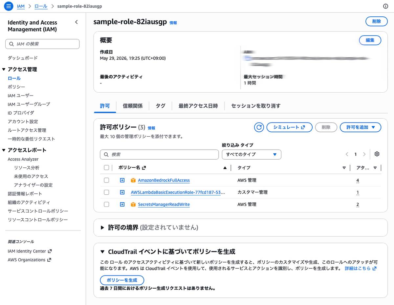Sort ascending by ポリシー名 triangle icon

[x=225, y=168]
